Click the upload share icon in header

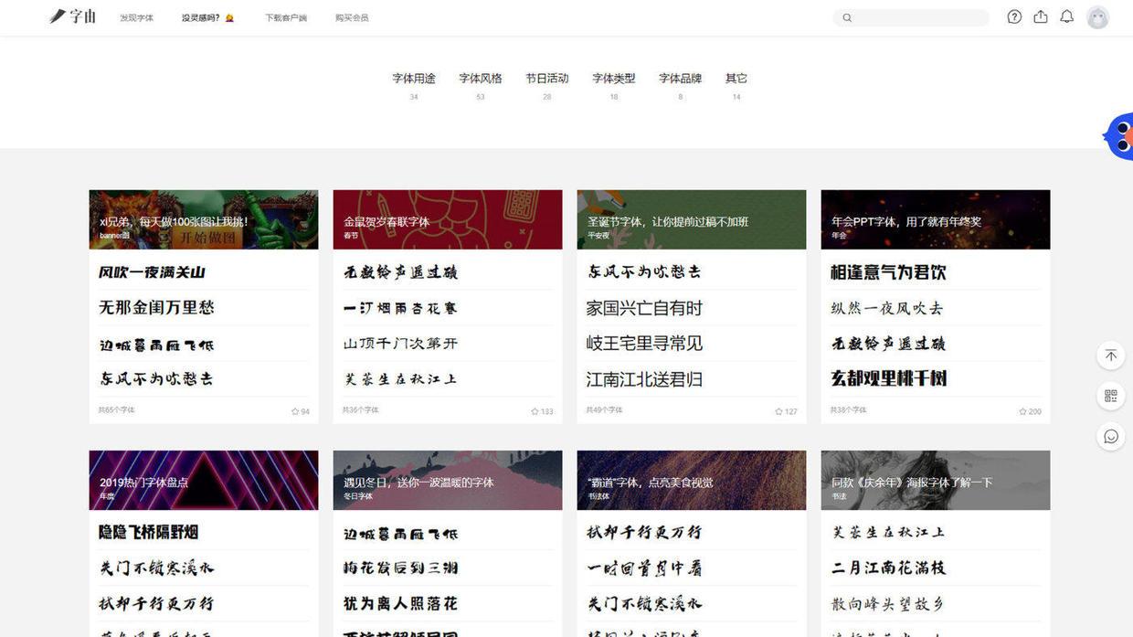tap(1041, 16)
